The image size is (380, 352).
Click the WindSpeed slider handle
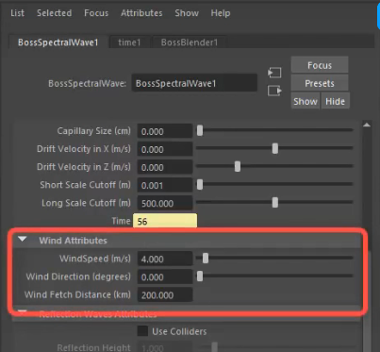click(206, 258)
